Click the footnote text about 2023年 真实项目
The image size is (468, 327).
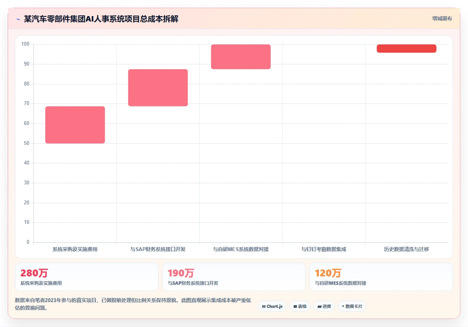point(133,304)
